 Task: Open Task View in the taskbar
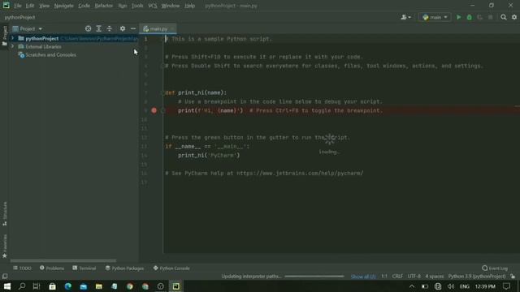[37, 286]
